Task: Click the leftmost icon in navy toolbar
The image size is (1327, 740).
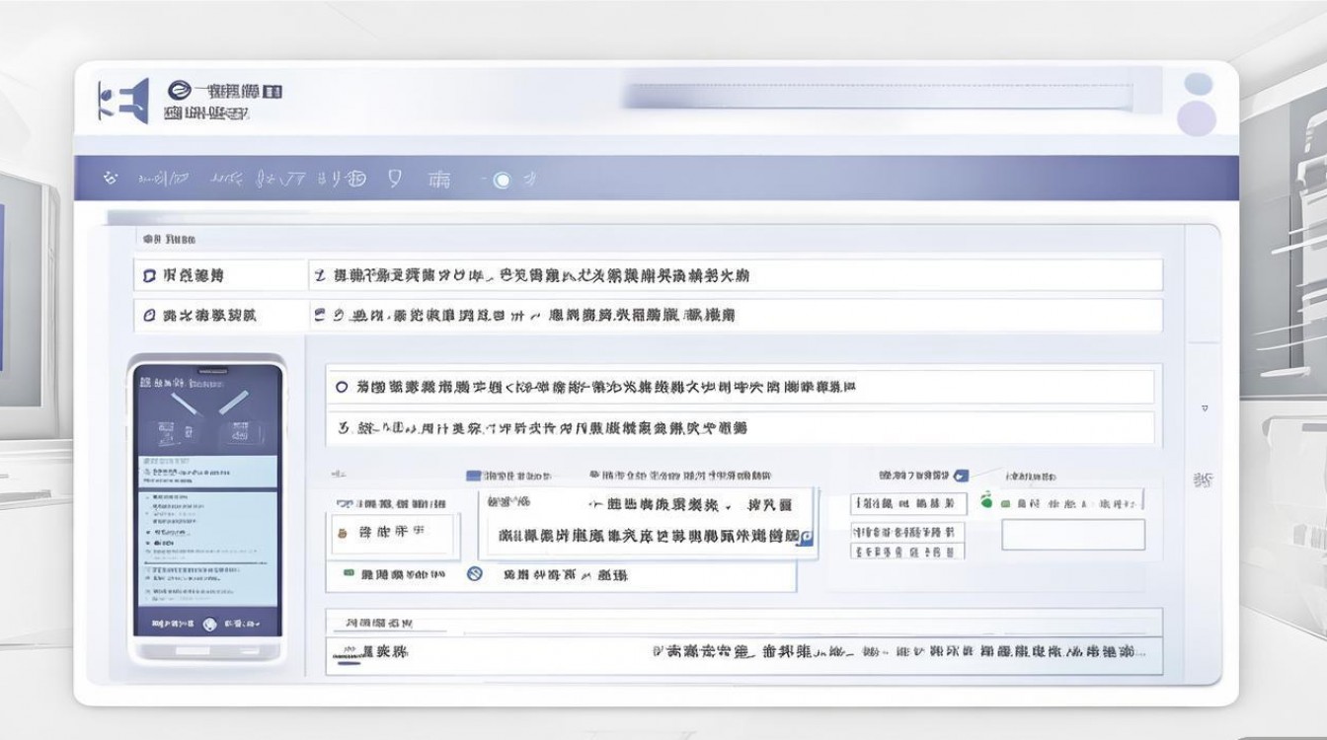Action: click(x=111, y=179)
